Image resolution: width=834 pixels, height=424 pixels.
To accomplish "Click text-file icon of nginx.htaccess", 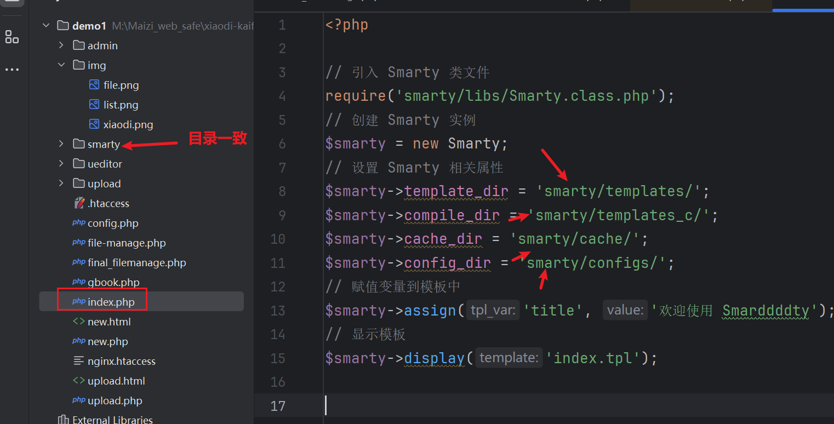I will click(x=79, y=361).
